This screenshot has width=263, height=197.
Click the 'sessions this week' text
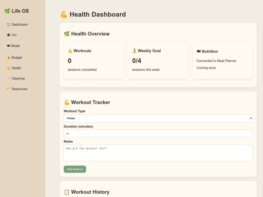[x=146, y=70]
